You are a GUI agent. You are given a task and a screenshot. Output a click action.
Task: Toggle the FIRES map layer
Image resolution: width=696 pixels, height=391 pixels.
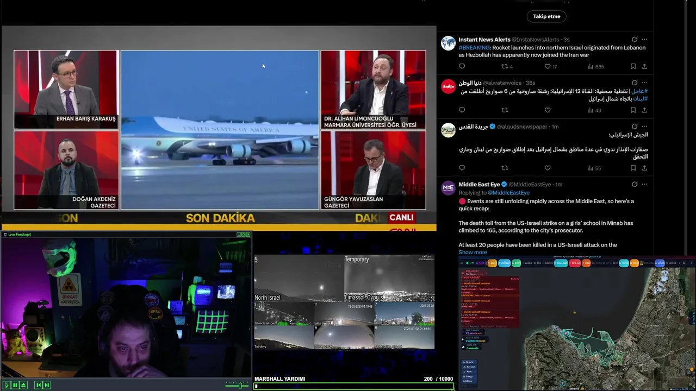coord(586,263)
